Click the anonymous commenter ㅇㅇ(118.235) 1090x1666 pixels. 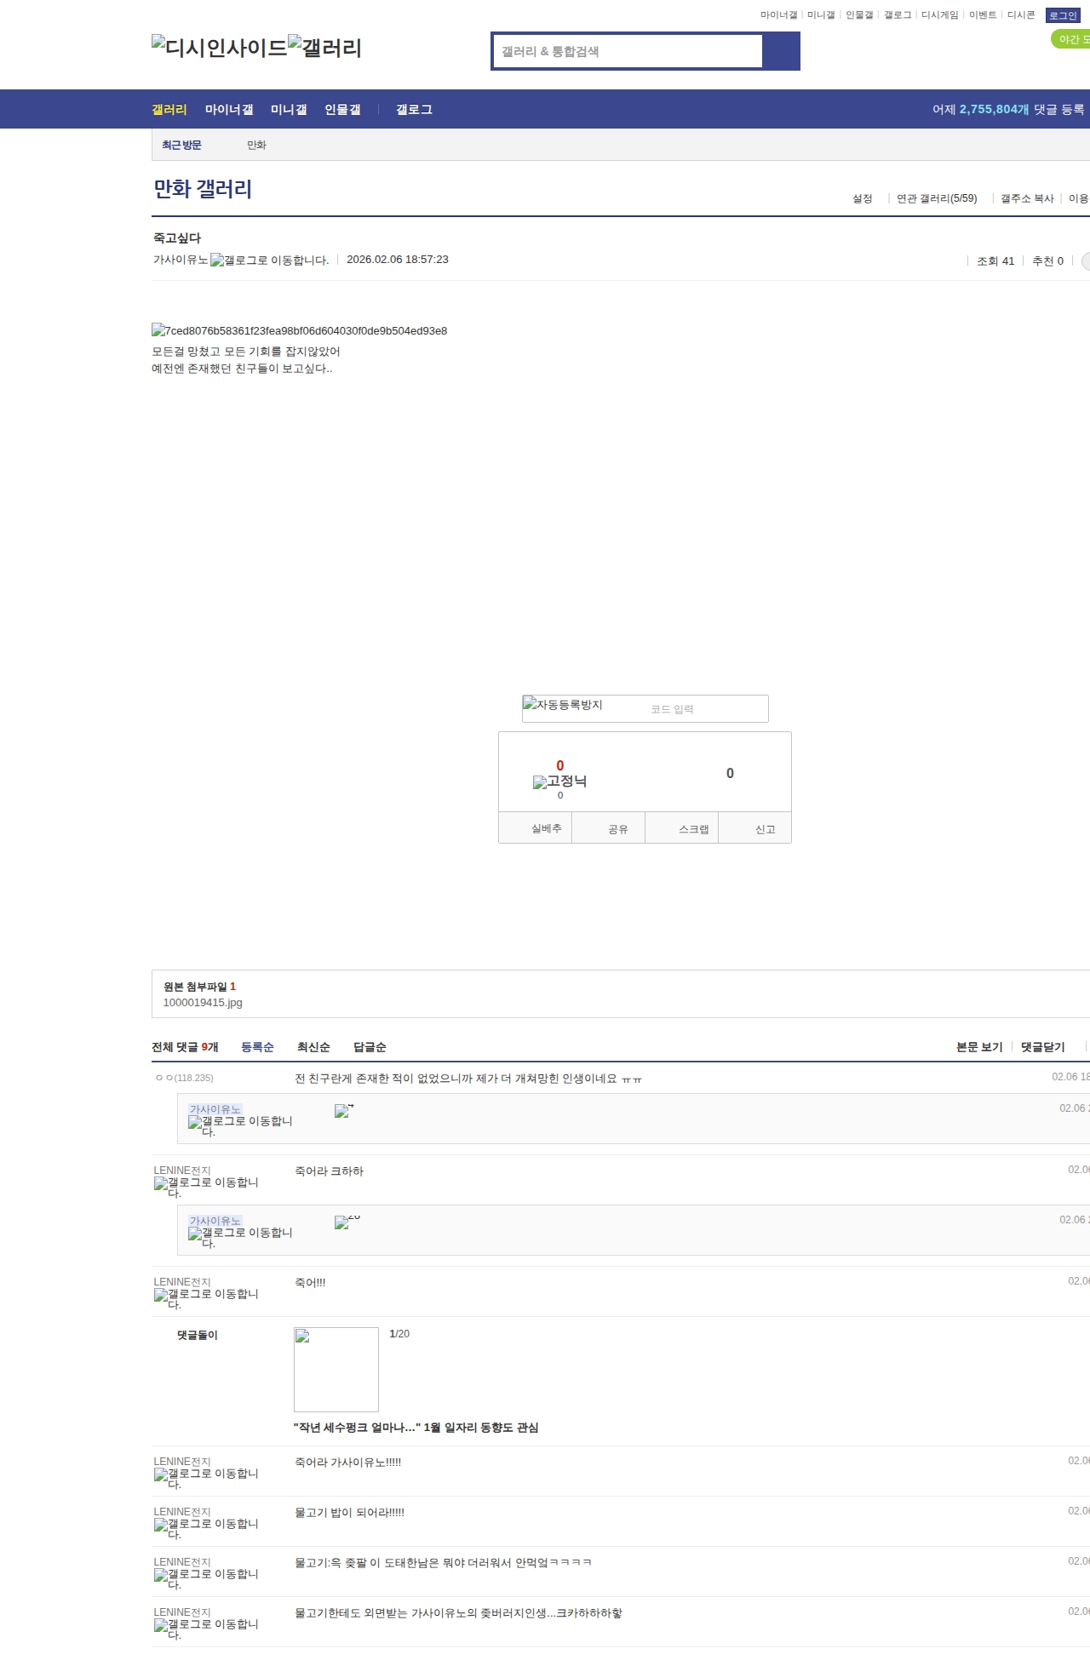pos(185,1078)
